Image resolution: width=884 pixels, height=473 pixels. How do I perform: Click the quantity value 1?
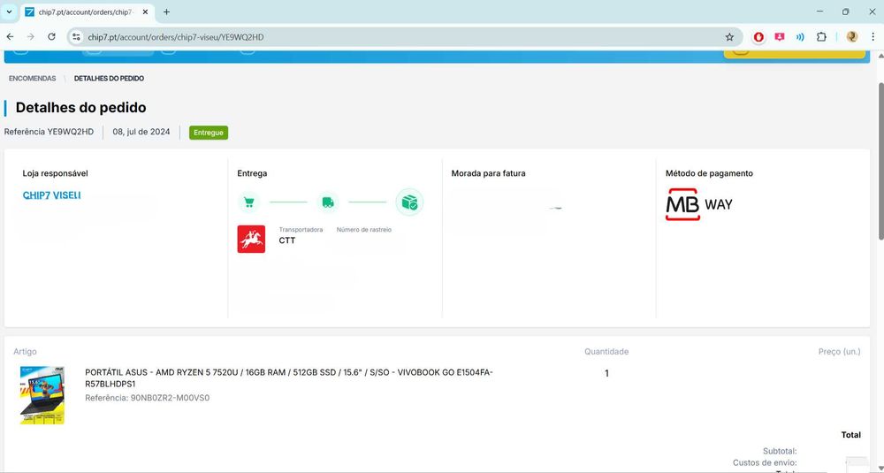point(606,373)
